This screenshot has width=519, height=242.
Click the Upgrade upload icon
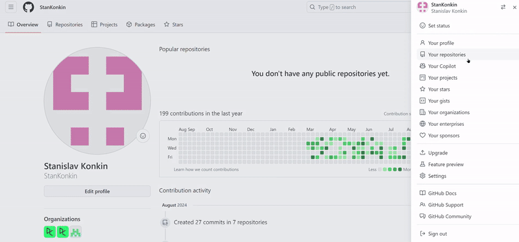point(422,152)
